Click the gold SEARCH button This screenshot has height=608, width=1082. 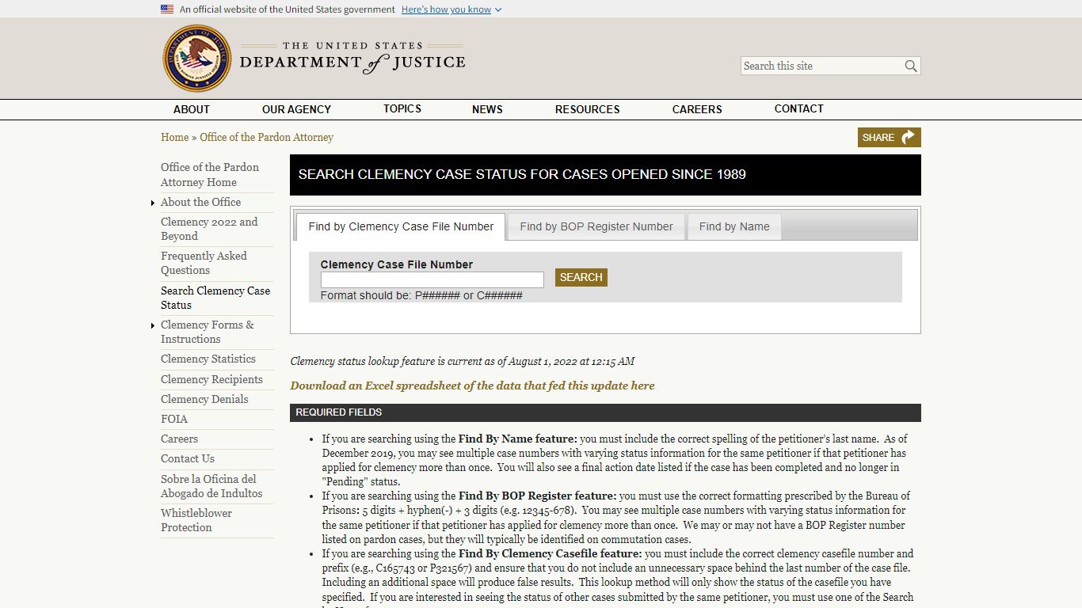pyautogui.click(x=581, y=277)
